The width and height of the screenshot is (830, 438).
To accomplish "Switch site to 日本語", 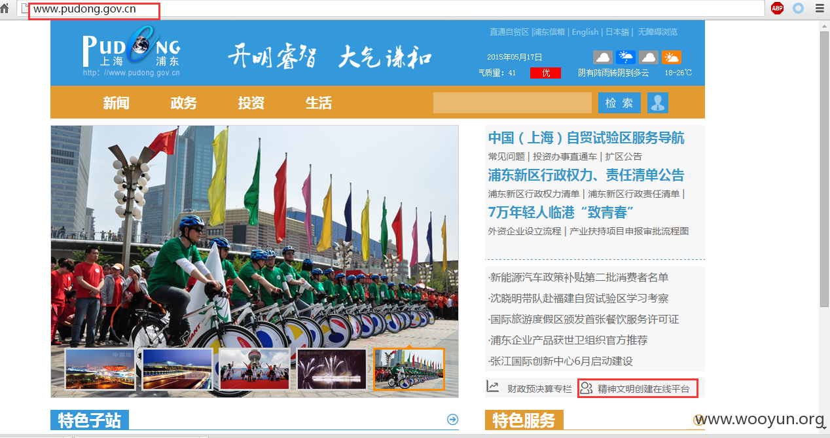I will tap(617, 32).
